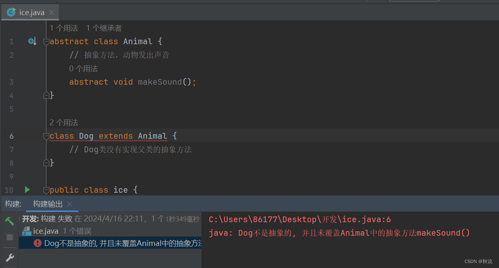The height and width of the screenshot is (268, 499).
Task: Click the implementations gutter icon on line 1
Action: coord(32,41)
